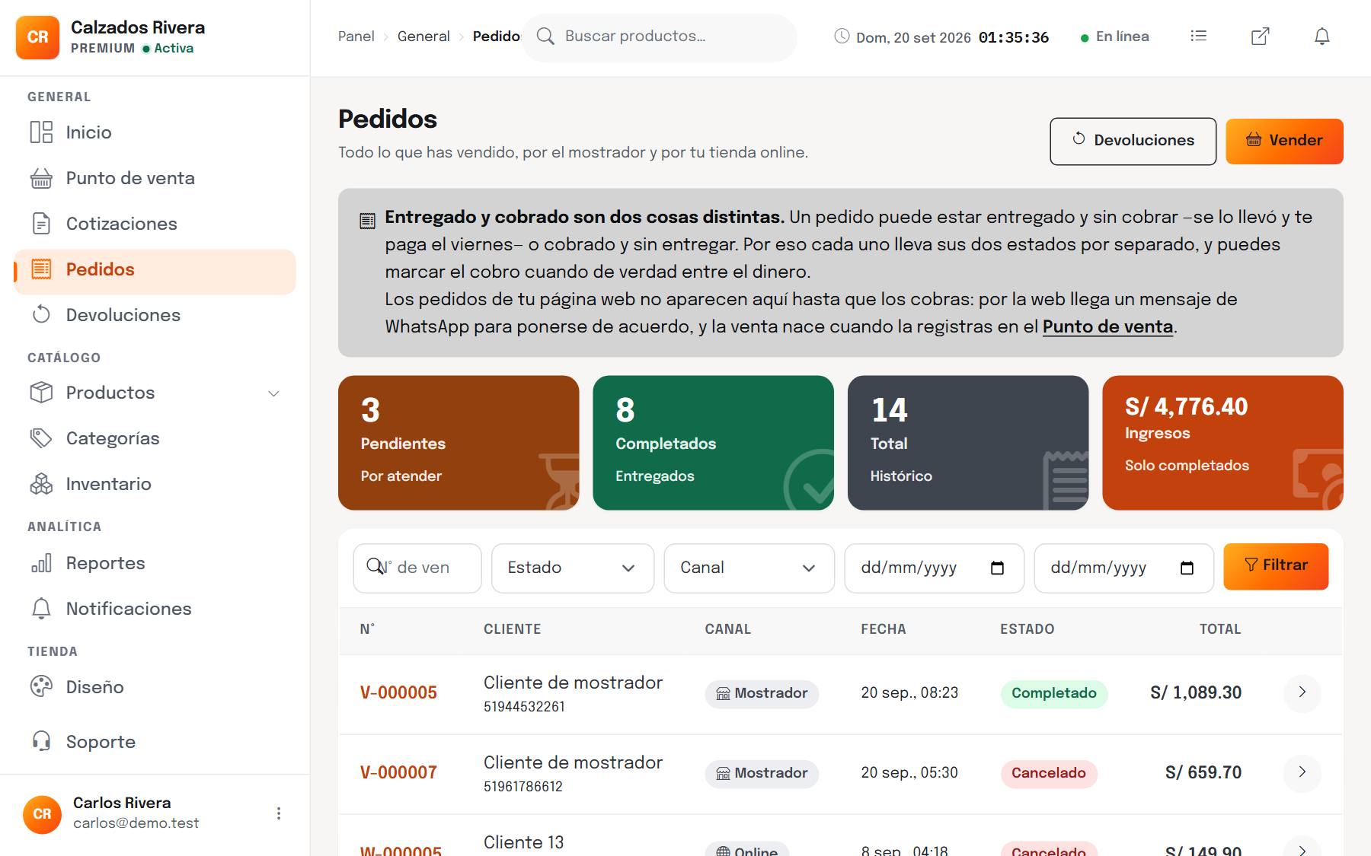Viewport: 1371px width, 856px height.
Task: Open the Canal filter dropdown
Action: [749, 568]
